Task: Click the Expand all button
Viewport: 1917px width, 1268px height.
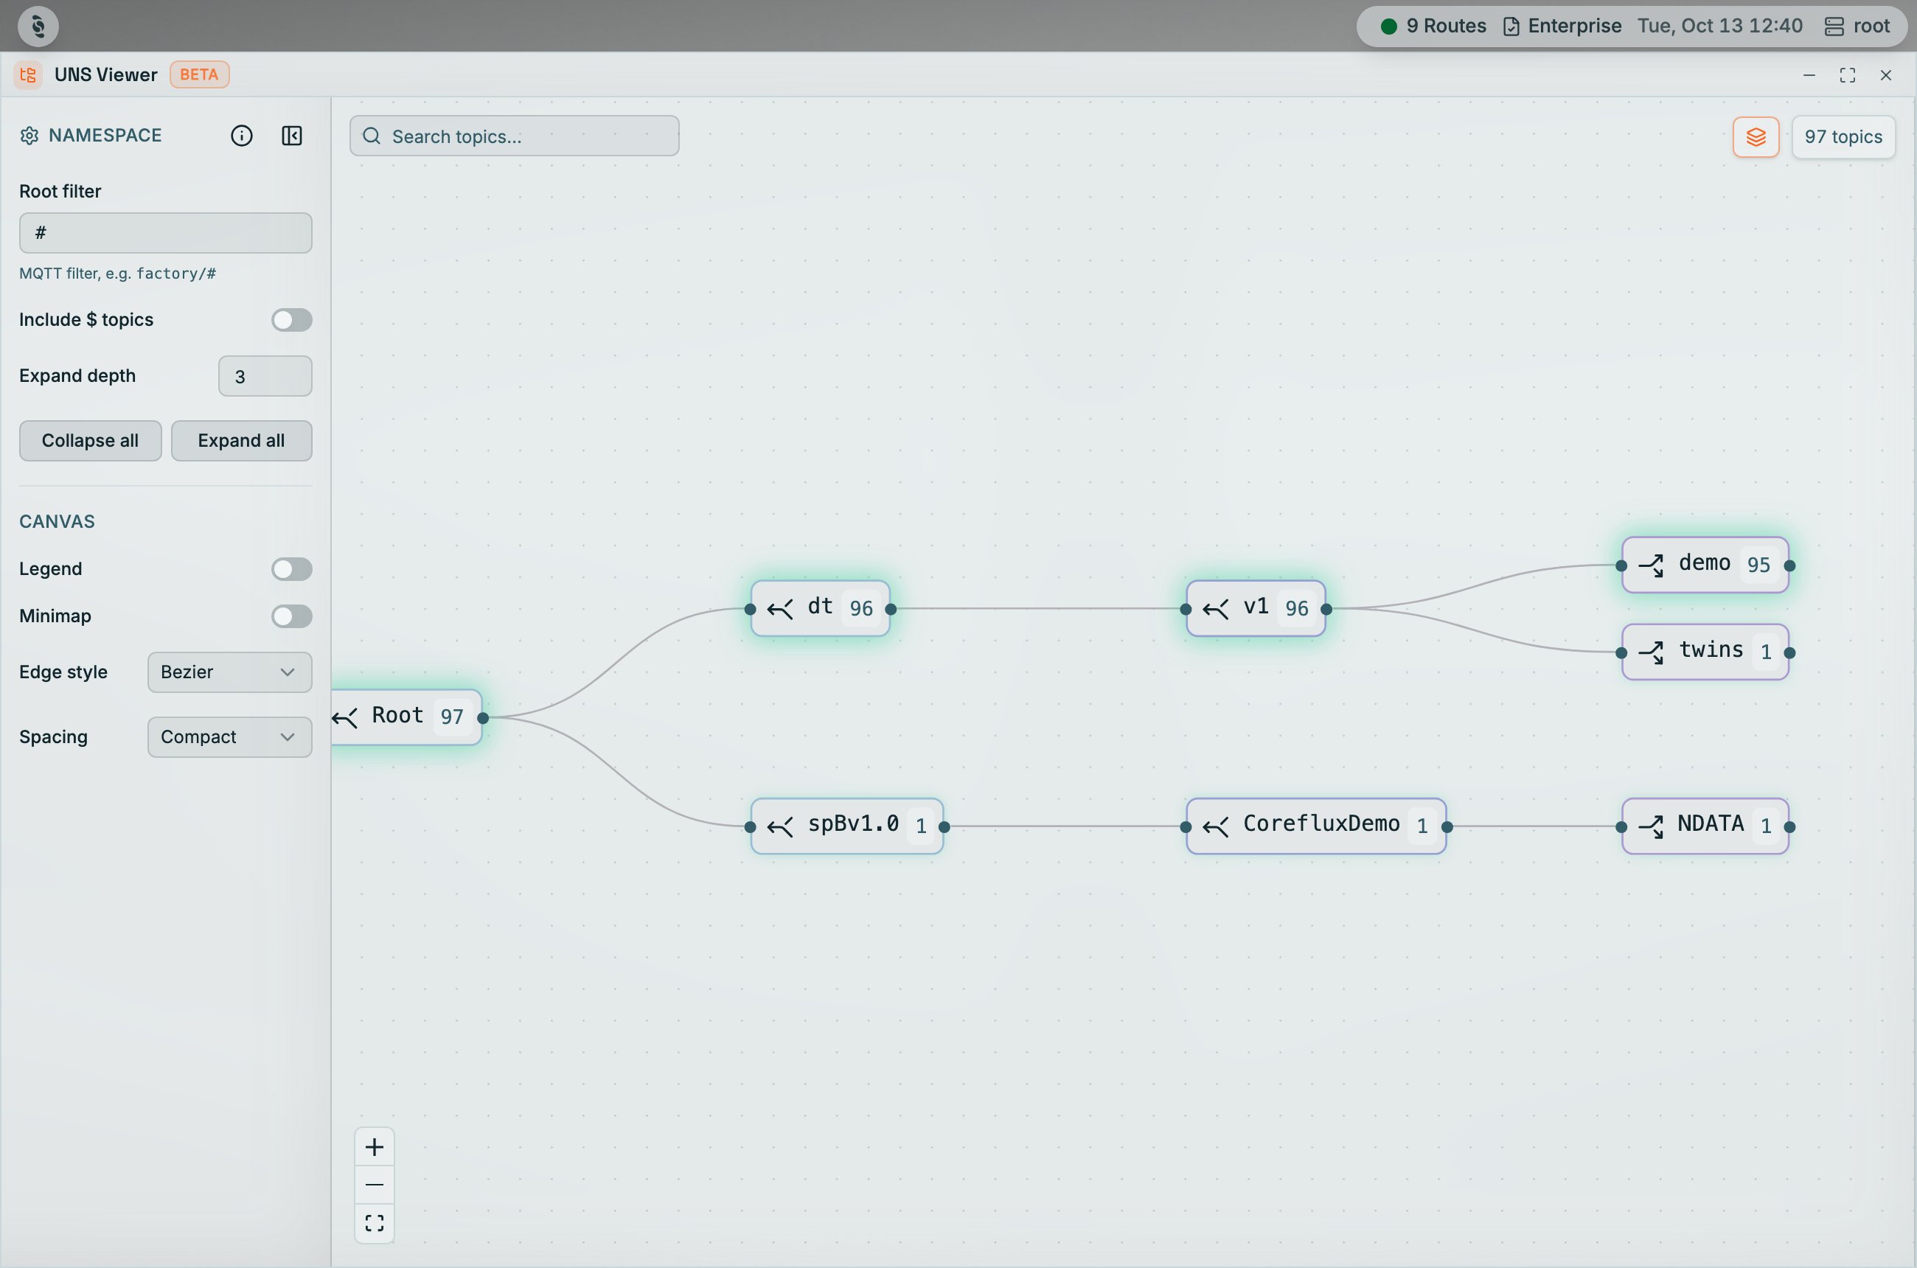Action: [x=241, y=441]
